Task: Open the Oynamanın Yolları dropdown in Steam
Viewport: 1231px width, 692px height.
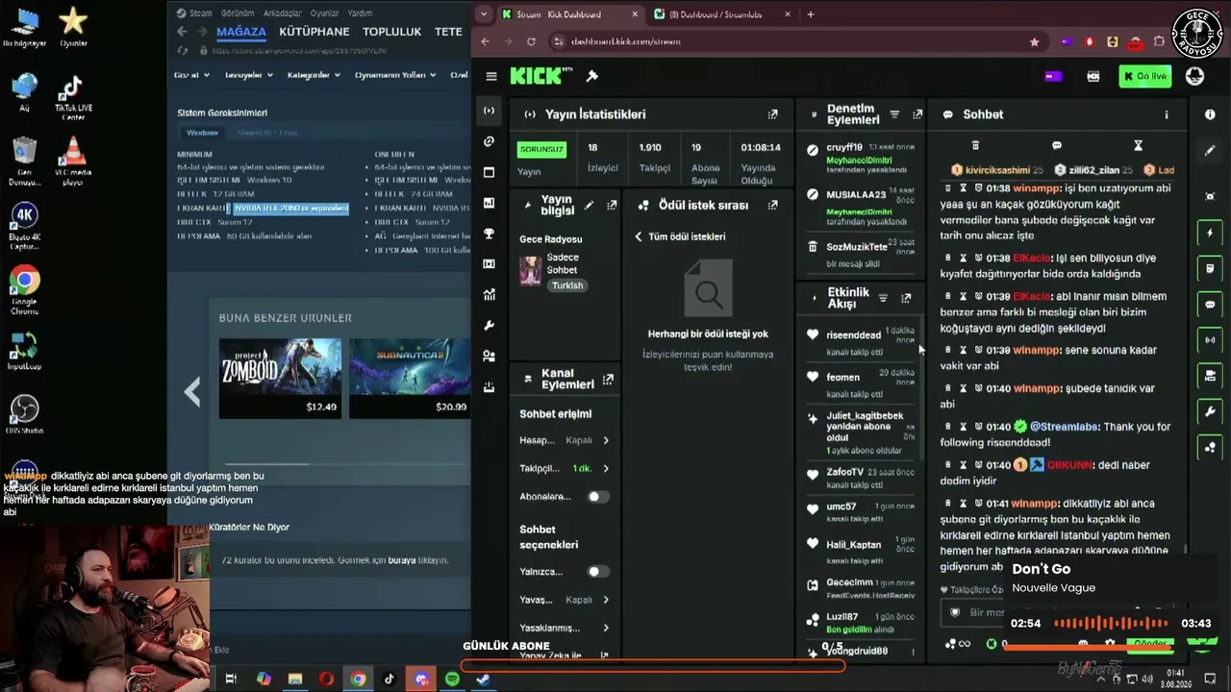Action: pos(393,75)
